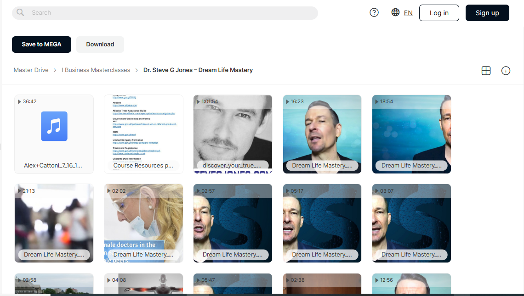The height and width of the screenshot is (296, 524).
Task: Open the Dream Life Mastery video lasting 02:57
Action: point(233,223)
